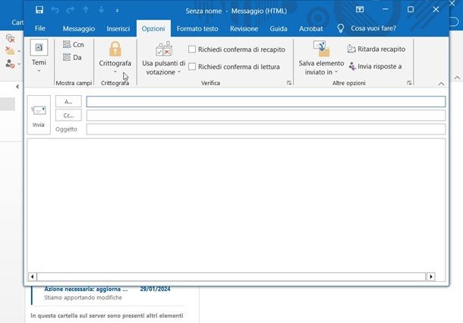463x323 pixels.
Task: Click the Salva elemento inviato in icon
Action: tap(321, 49)
